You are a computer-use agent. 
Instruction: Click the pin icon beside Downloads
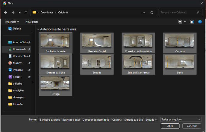(29, 49)
